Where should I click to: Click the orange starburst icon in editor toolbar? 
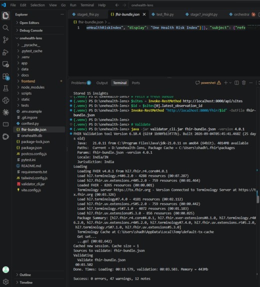point(253,15)
